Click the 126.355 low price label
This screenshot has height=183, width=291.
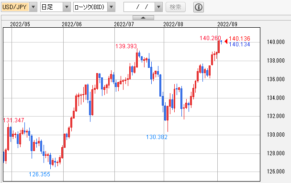(x=39, y=174)
